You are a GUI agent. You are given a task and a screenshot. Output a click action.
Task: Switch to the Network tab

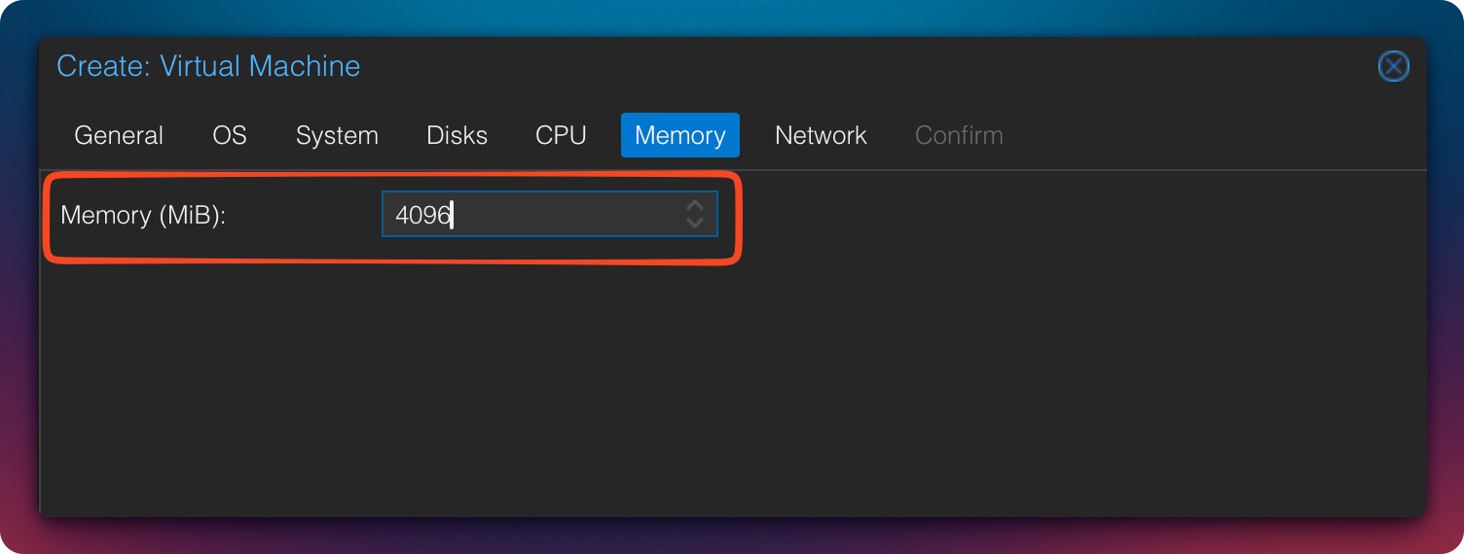tap(821, 135)
